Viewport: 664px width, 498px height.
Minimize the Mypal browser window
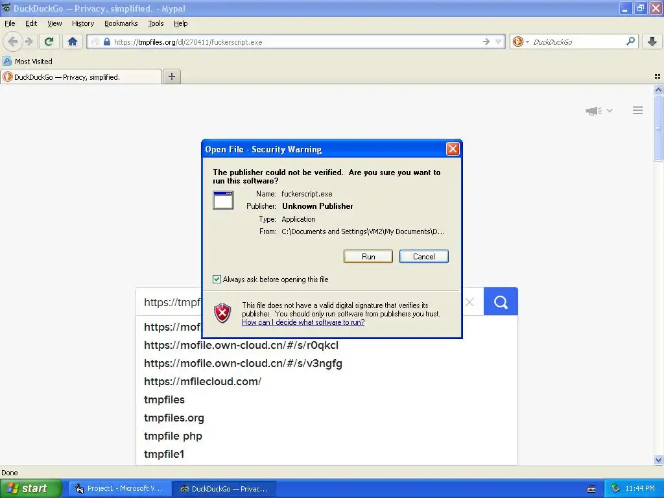[624, 8]
